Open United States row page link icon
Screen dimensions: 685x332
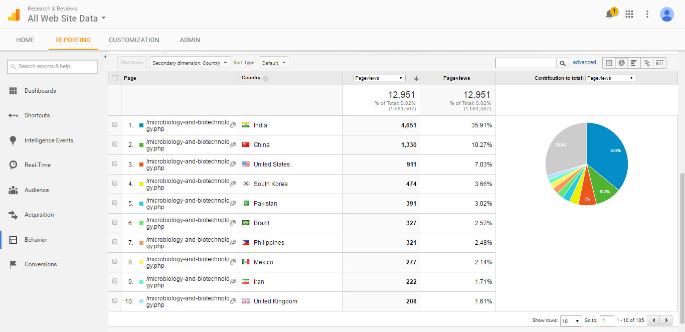coord(233,164)
